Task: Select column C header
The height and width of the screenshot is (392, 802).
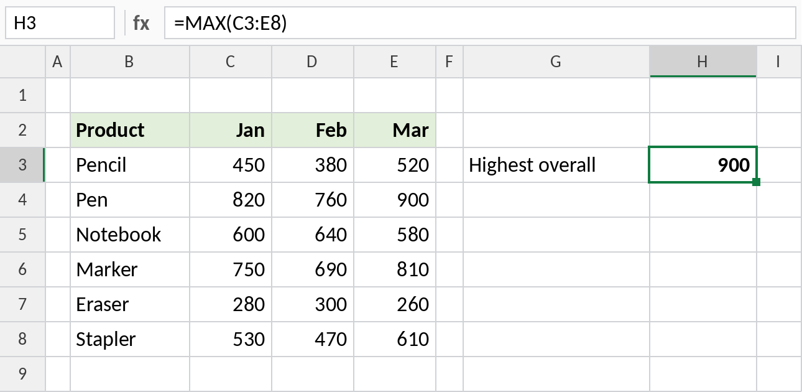Action: click(231, 62)
